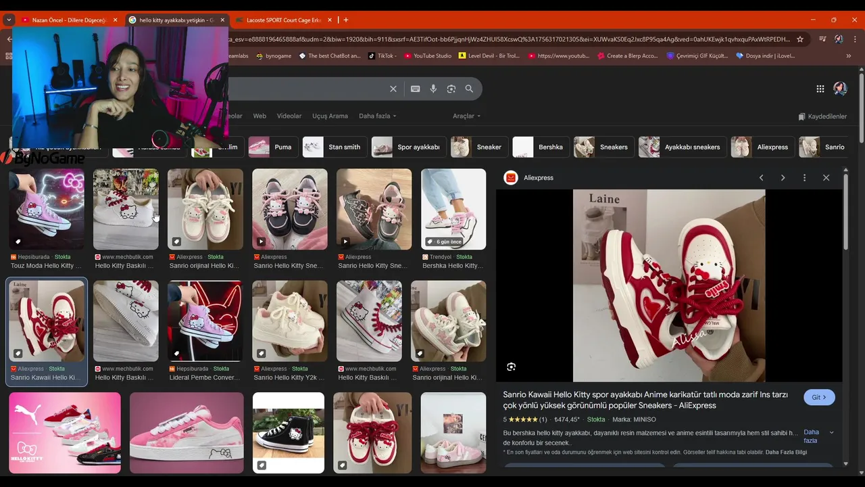Expand the Daha fazla search menu
The width and height of the screenshot is (865, 487).
(377, 116)
